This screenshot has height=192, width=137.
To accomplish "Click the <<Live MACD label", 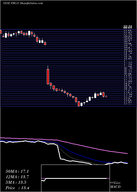I will 115,185.
